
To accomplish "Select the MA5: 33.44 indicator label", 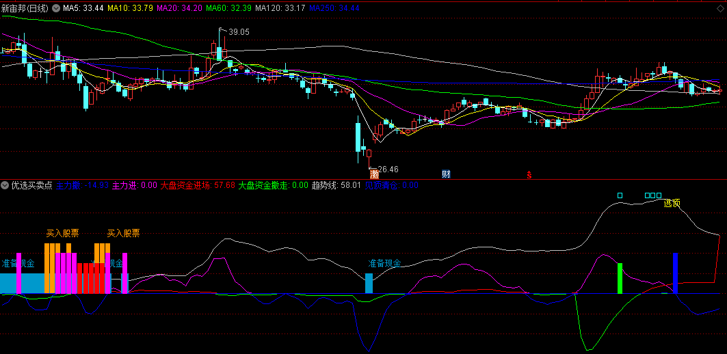I will (x=83, y=8).
